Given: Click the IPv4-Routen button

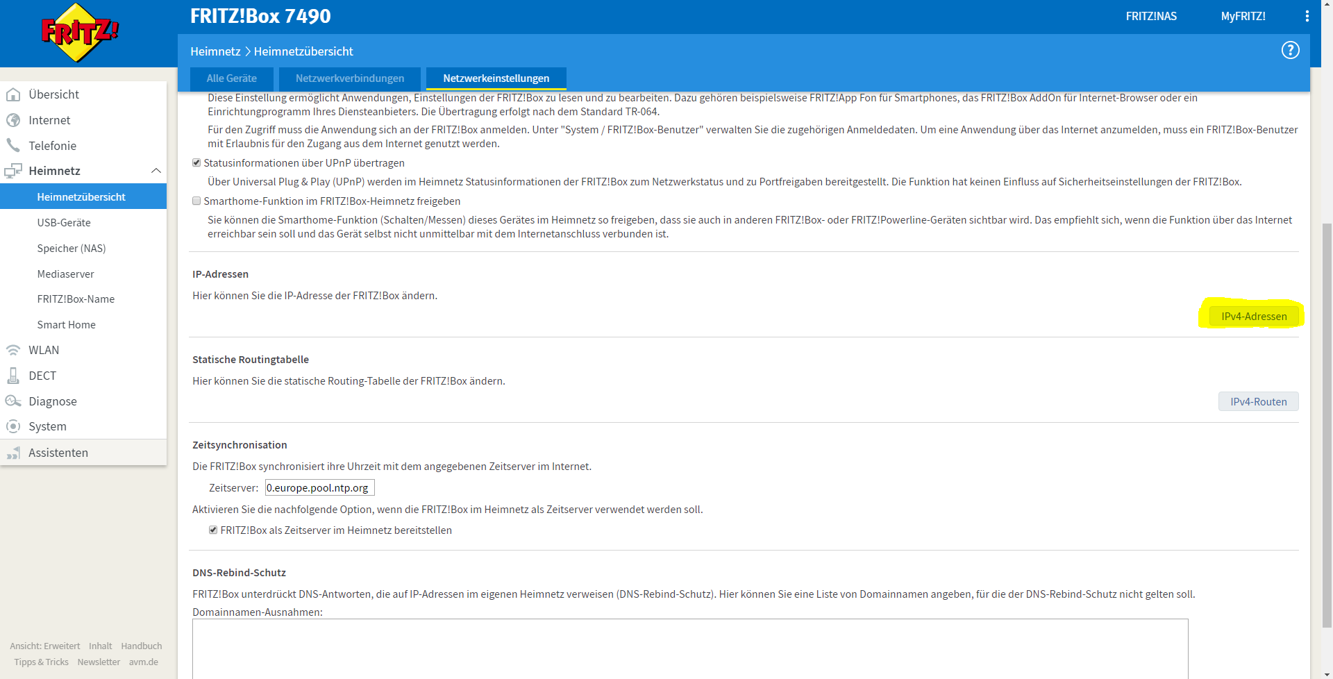Looking at the screenshot, I should (x=1258, y=401).
